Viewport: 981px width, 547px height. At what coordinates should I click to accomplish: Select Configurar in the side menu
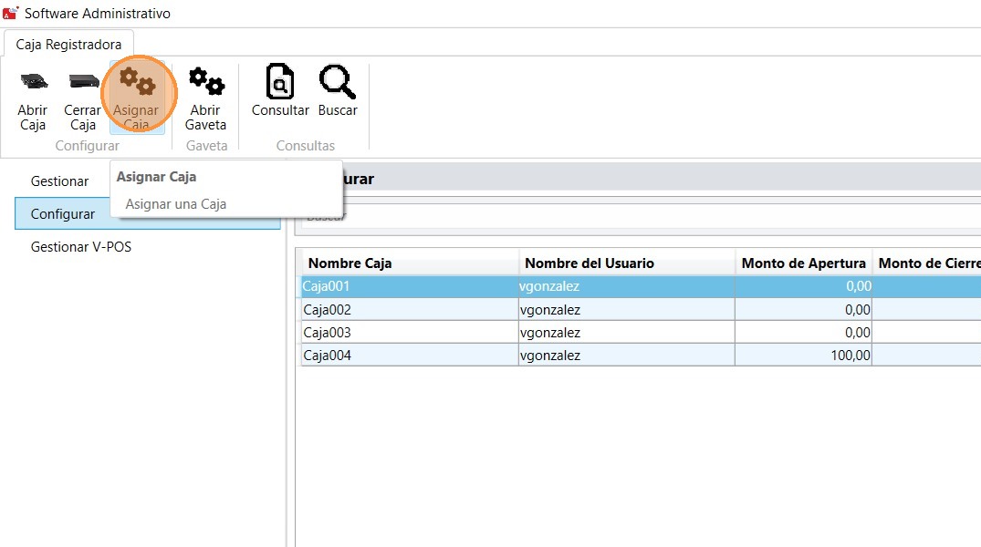tap(63, 214)
